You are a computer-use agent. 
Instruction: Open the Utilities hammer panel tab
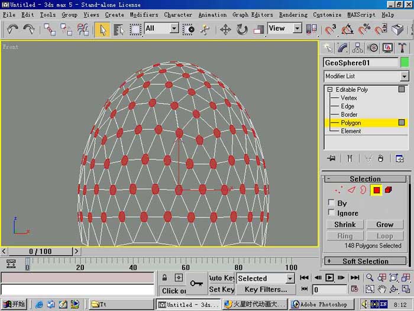click(x=402, y=48)
